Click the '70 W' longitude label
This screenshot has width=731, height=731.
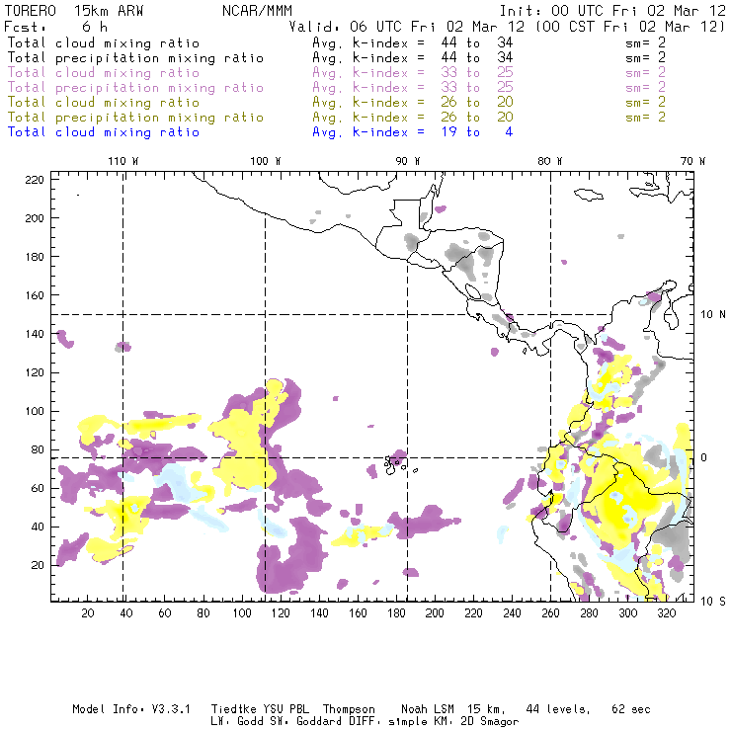pyautogui.click(x=692, y=161)
